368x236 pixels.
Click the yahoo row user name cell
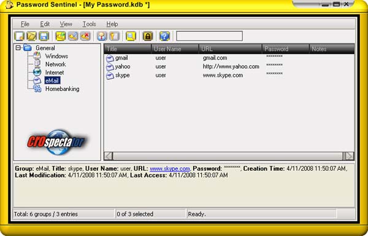[161, 66]
